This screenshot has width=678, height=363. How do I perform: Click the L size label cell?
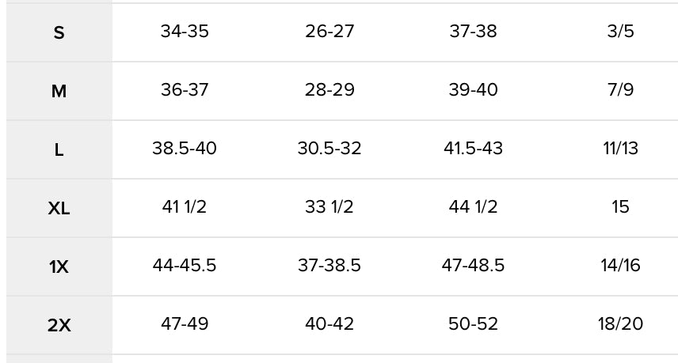[59, 150]
